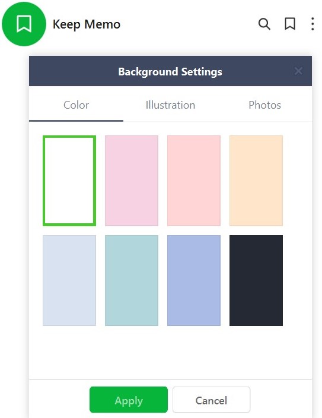Open the three-dot more options menu

tap(313, 24)
